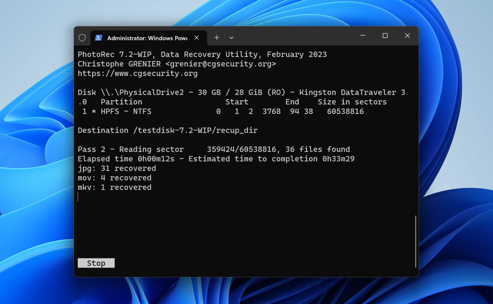
Task: Place the cursor at the blinking terminal prompt
Action: (78, 197)
